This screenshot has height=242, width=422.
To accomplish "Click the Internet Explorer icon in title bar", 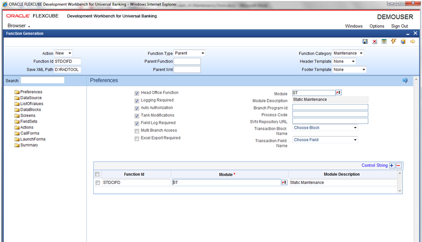I will coord(5,4).
